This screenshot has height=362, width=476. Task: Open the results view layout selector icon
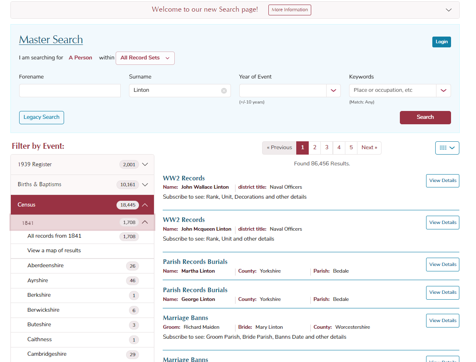447,148
